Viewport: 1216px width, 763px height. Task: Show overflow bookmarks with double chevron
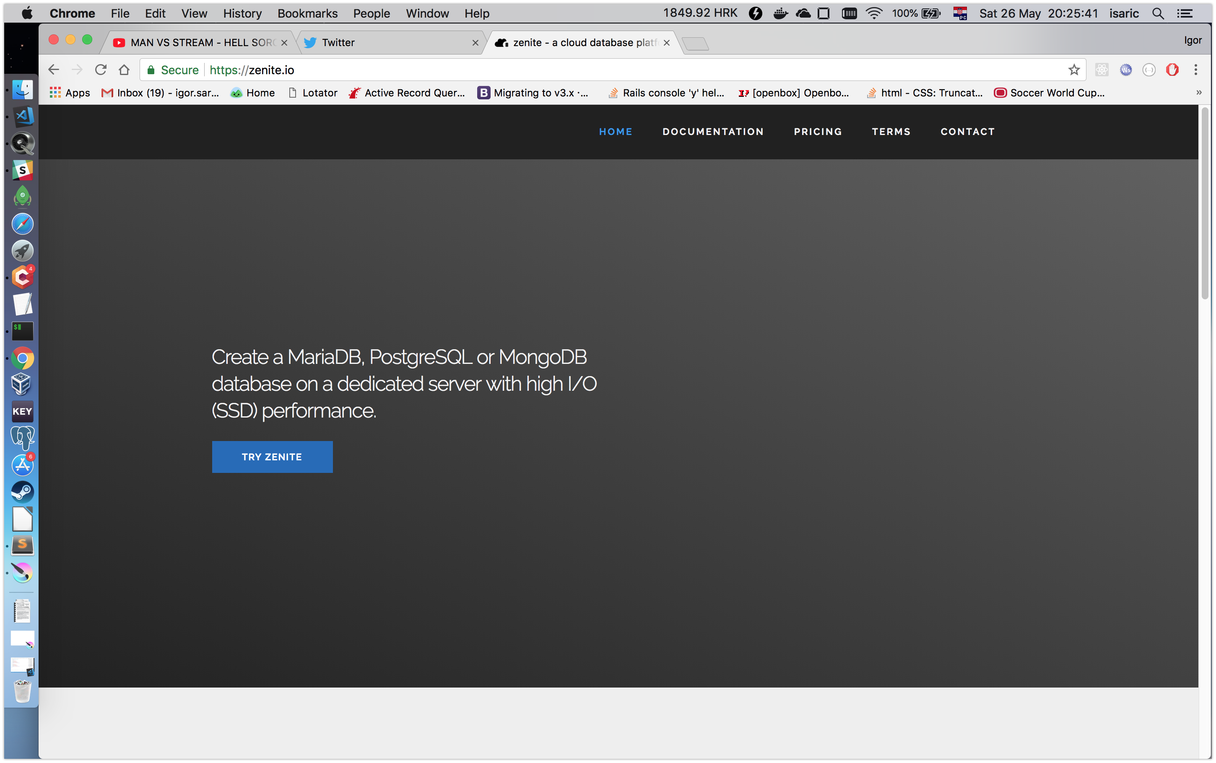point(1199,93)
